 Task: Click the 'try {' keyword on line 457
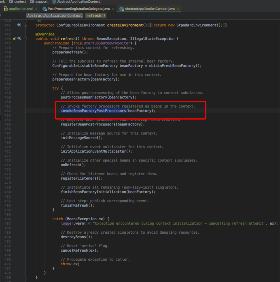[57, 88]
